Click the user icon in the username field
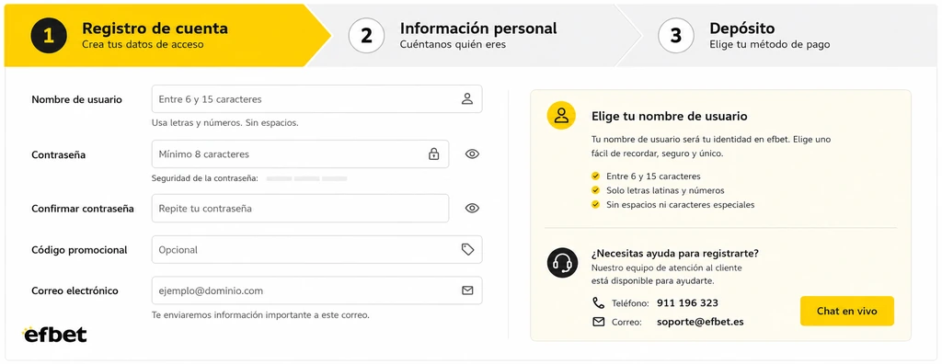 467,99
